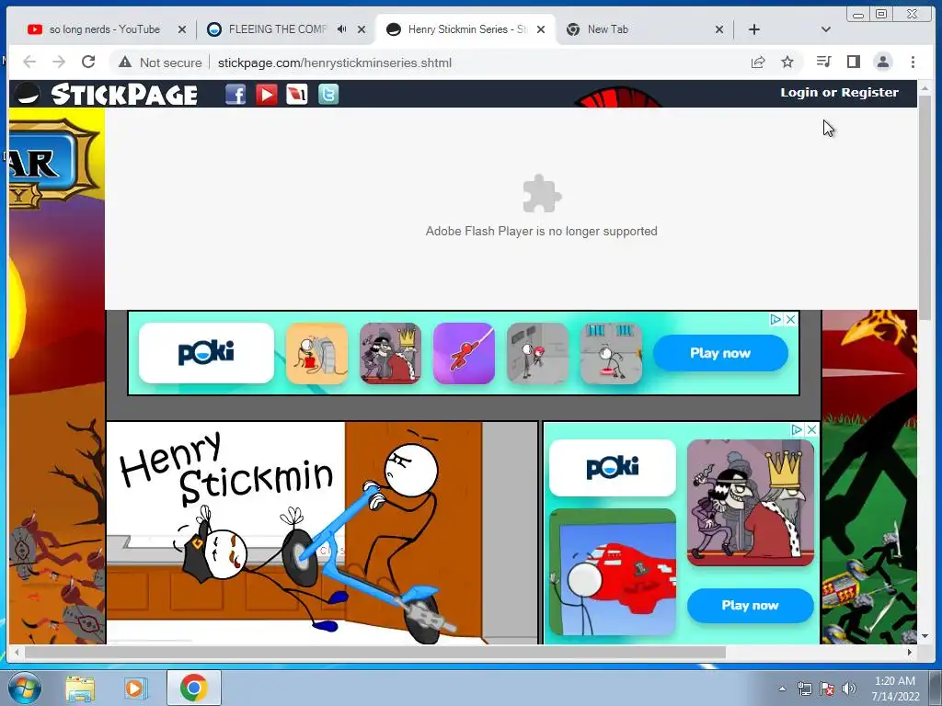This screenshot has height=706, width=942.
Task: Mute the FLEEING THE COMP tab audio
Action: click(x=341, y=28)
